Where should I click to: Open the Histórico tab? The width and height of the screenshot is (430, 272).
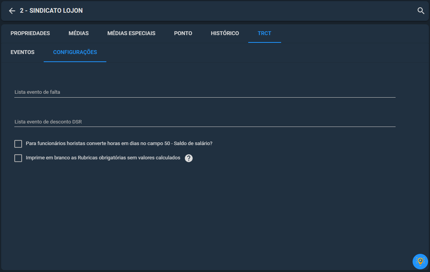click(225, 34)
